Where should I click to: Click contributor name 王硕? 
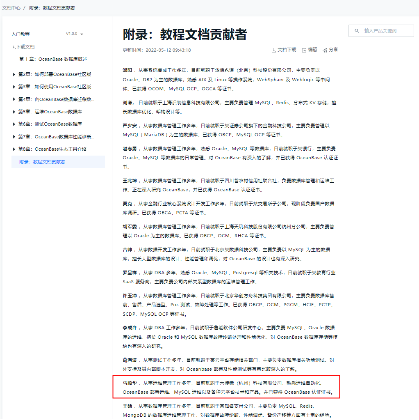128,406
